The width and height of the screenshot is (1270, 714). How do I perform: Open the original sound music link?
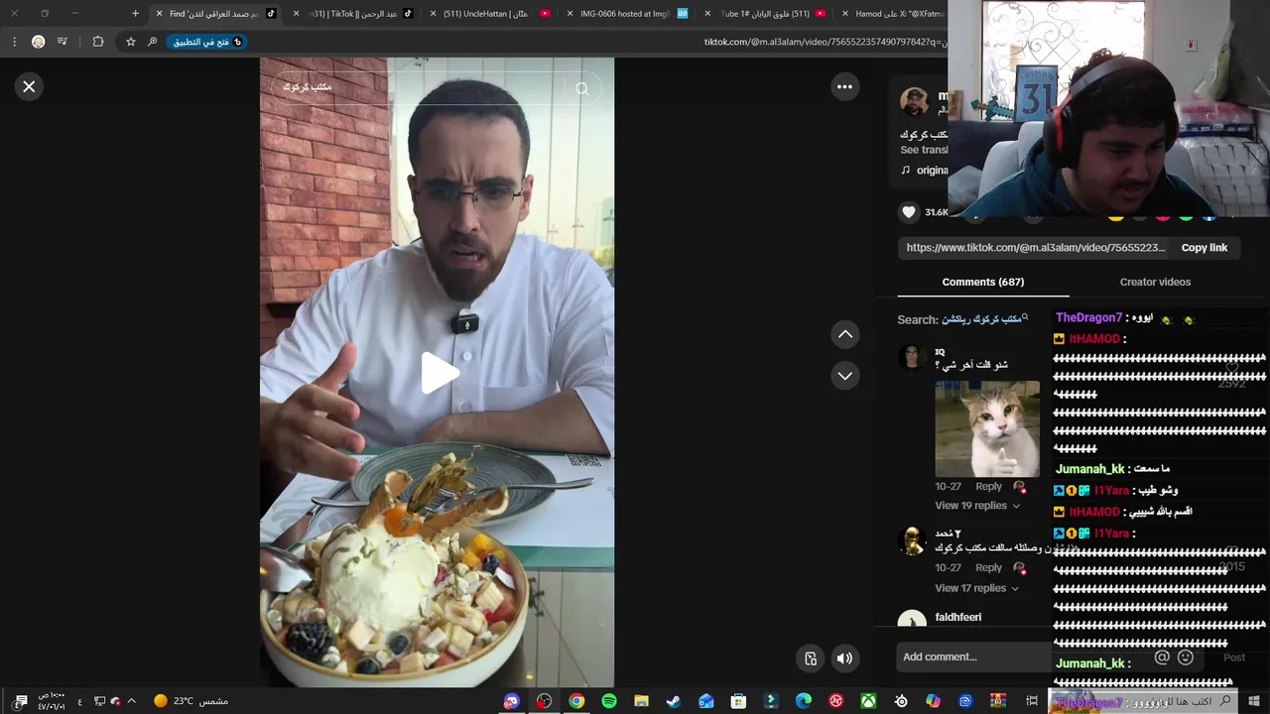(924, 170)
